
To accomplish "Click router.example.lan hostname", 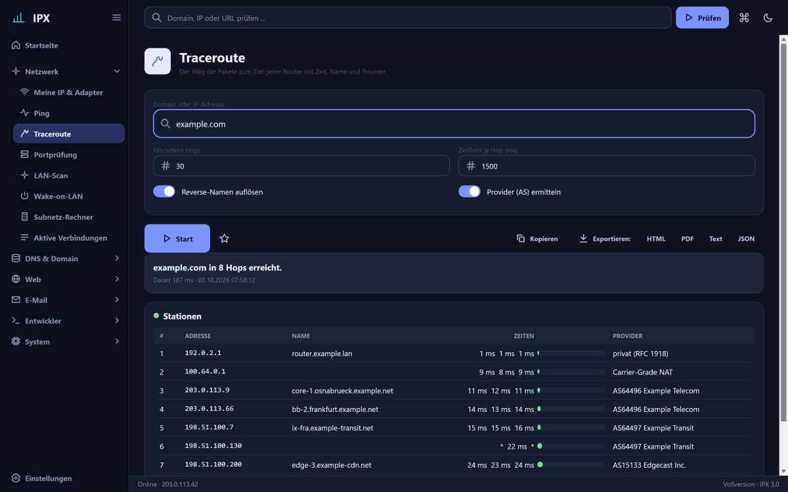I will [322, 354].
